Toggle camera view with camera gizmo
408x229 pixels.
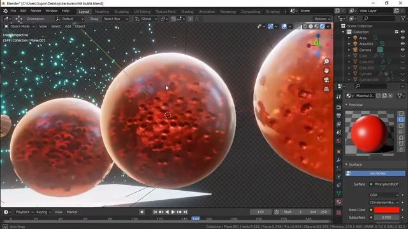tap(326, 80)
